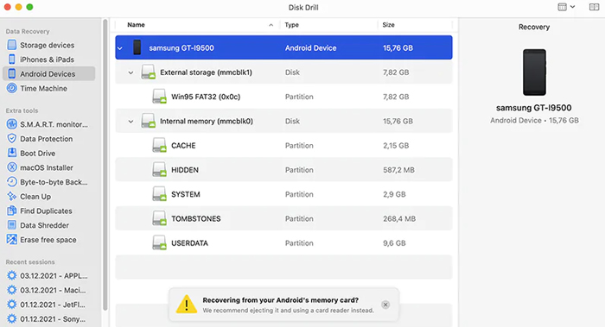Click the sidebar vertical scrollbar
This screenshot has height=327, width=605.
tap(105, 165)
